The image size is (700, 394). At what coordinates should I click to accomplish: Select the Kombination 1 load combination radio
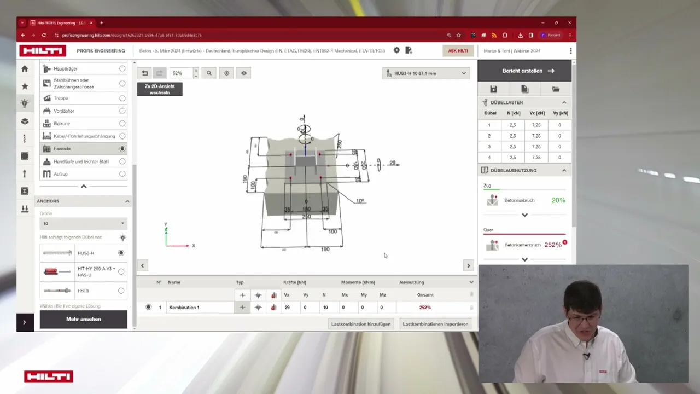pos(148,307)
